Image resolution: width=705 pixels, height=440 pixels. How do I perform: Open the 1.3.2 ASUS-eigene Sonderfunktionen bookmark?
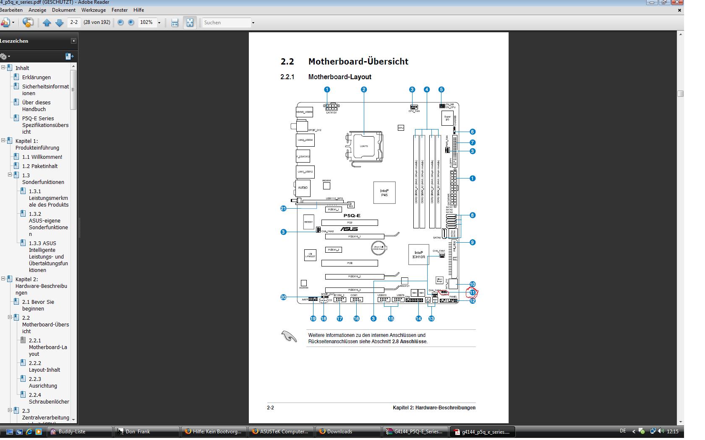[x=48, y=224]
